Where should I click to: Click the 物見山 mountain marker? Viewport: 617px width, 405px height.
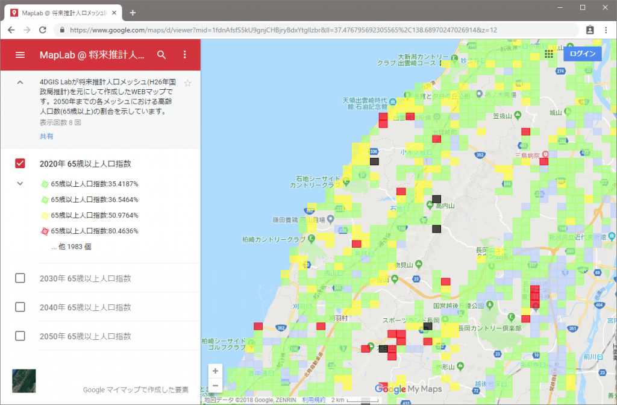(419, 264)
